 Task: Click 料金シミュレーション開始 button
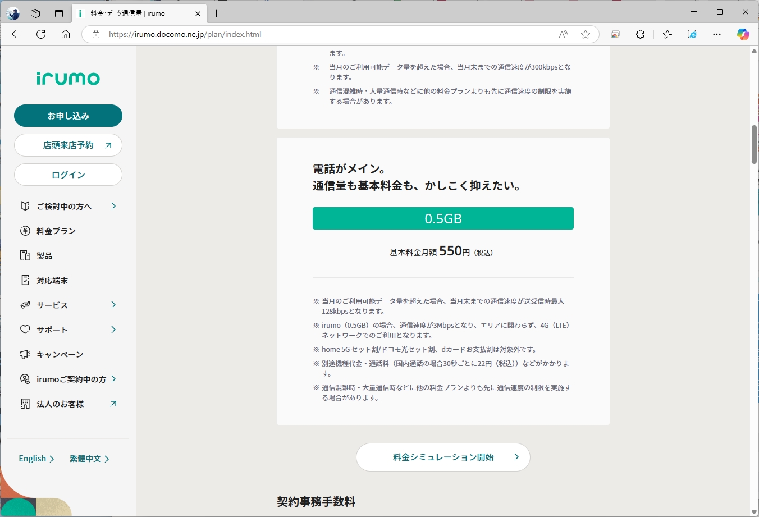click(443, 457)
